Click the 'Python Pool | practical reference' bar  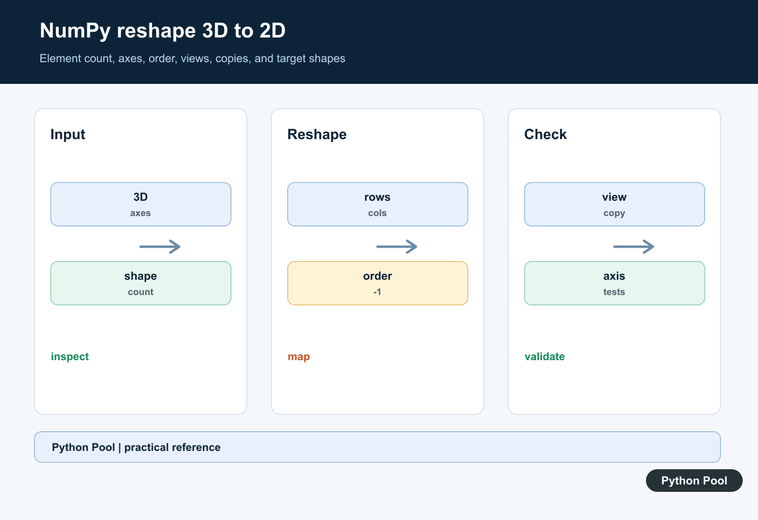[378, 447]
